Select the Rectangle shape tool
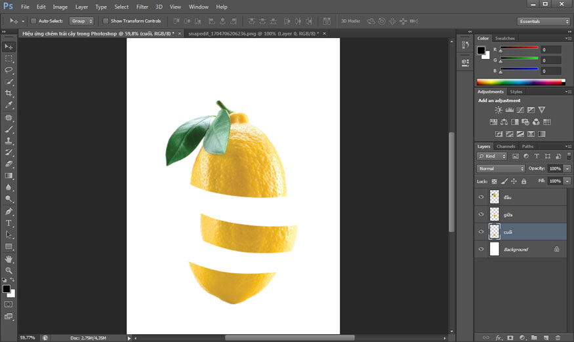Viewport: 574px width, 342px height. (x=9, y=246)
